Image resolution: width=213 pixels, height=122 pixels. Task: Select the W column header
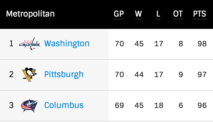click(138, 14)
